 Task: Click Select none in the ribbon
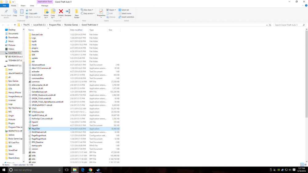125,14
